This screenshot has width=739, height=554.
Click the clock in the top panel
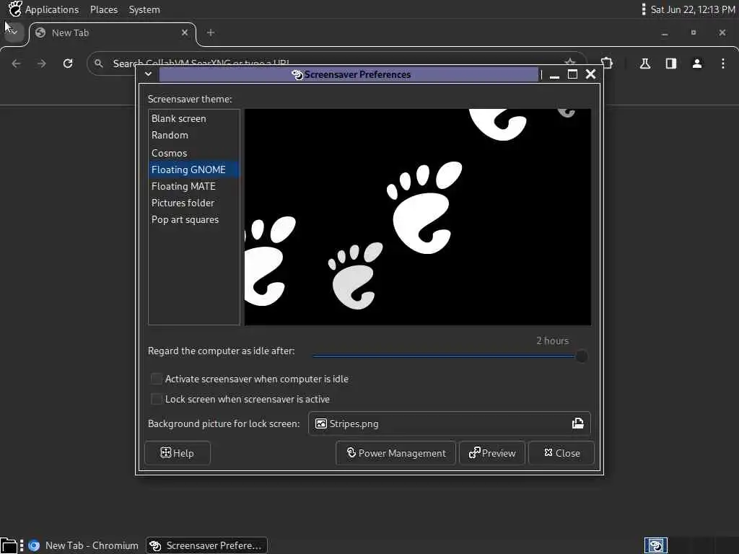point(693,9)
